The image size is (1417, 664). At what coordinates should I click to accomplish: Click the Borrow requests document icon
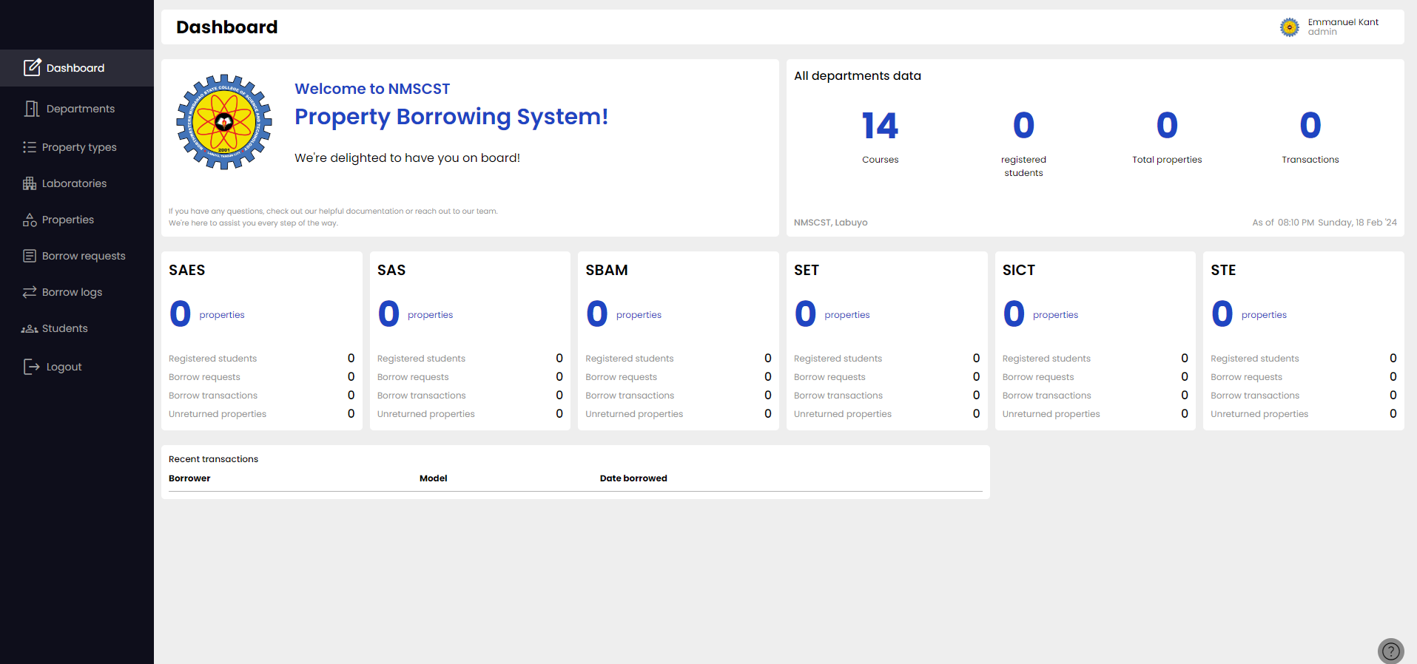coord(30,256)
